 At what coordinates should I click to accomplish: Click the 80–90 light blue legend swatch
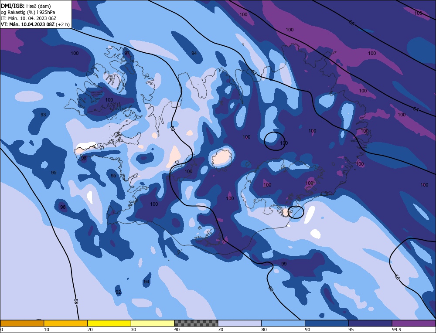[x=283, y=323]
